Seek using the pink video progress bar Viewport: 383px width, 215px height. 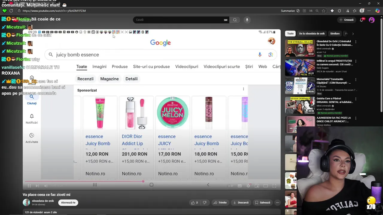(152, 181)
